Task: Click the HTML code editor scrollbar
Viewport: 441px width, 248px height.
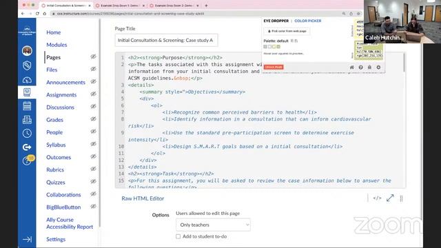Action: click(404, 63)
